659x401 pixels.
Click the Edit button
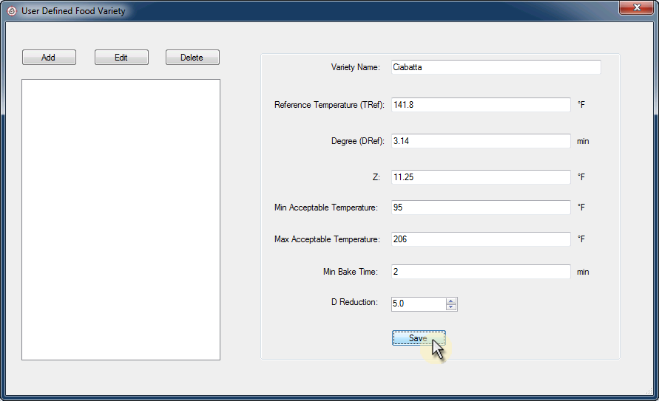[121, 58]
